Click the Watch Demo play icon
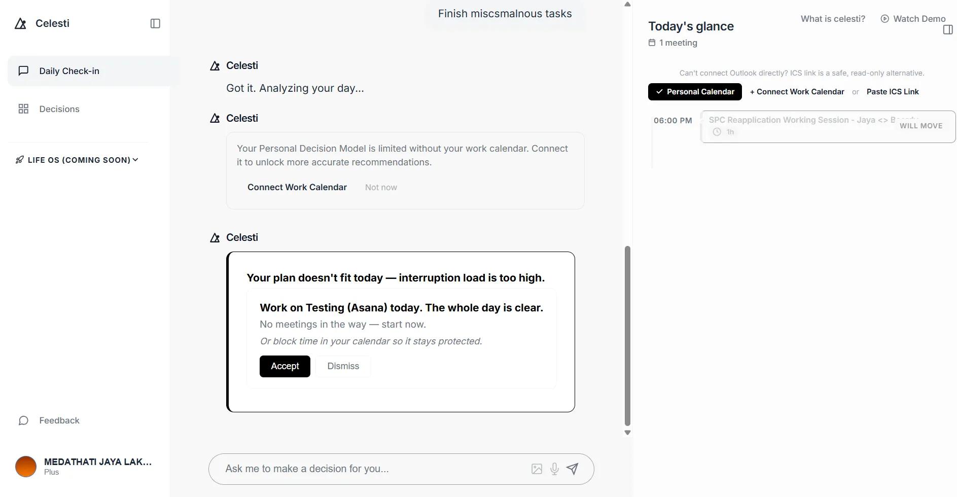Screen dimensions: 957x497 884,19
